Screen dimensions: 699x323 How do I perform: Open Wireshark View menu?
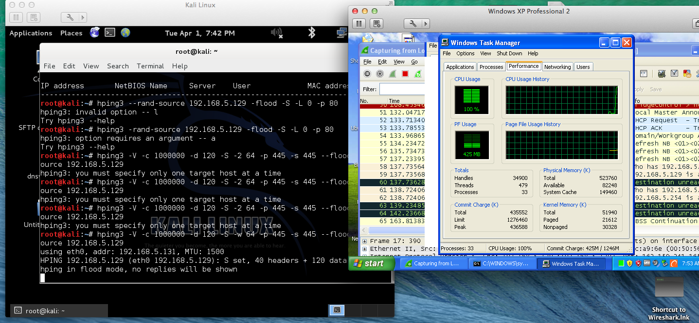pos(399,62)
